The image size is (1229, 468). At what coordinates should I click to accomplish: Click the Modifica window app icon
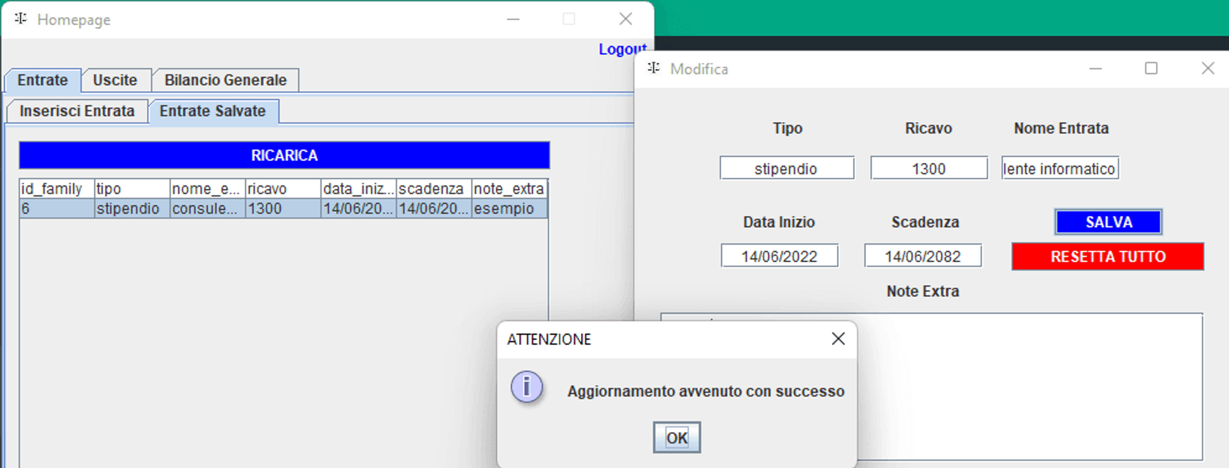coord(654,68)
